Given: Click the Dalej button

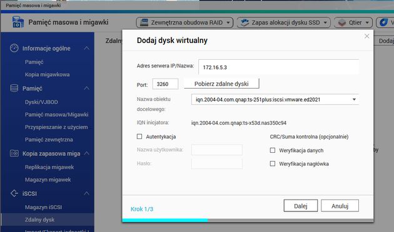Looking at the screenshot, I should (x=301, y=206).
